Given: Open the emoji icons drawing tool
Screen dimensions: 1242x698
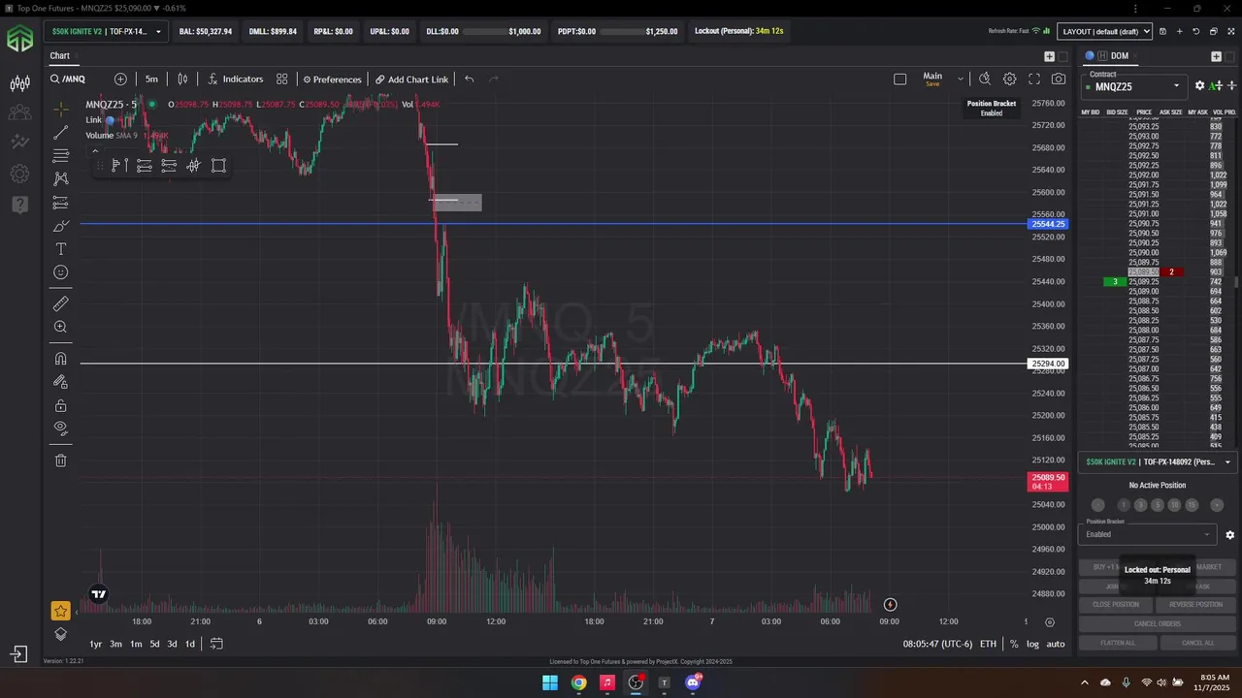Looking at the screenshot, I should pyautogui.click(x=60, y=272).
